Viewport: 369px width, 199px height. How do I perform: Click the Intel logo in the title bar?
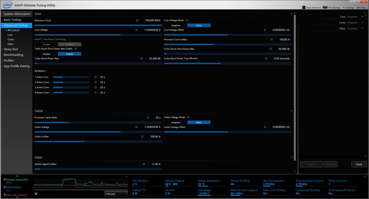7,5
